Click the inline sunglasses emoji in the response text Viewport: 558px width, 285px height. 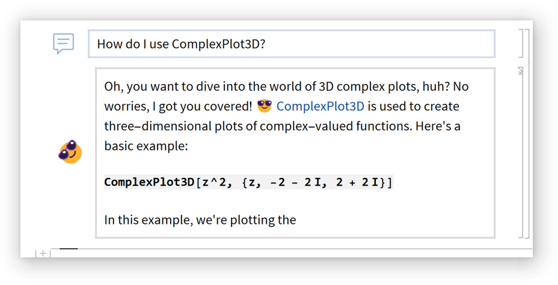[x=265, y=106]
